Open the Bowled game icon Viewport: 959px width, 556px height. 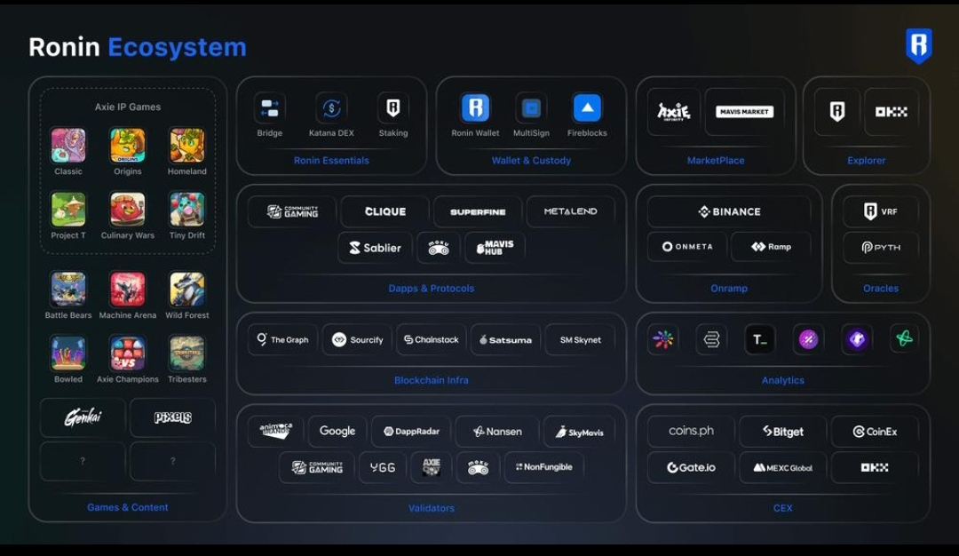(67, 353)
